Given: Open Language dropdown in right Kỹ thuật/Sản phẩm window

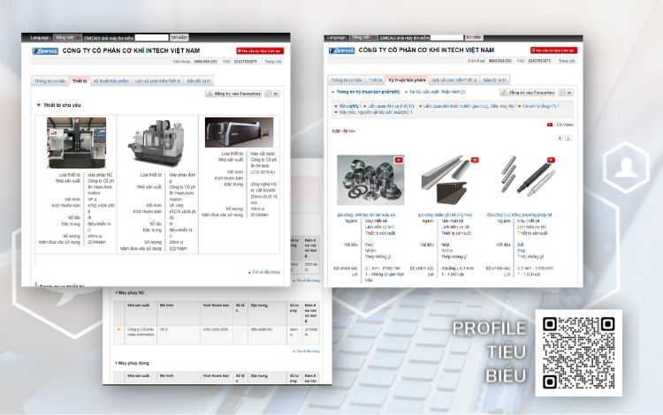Looking at the screenshot, I should 363,38.
